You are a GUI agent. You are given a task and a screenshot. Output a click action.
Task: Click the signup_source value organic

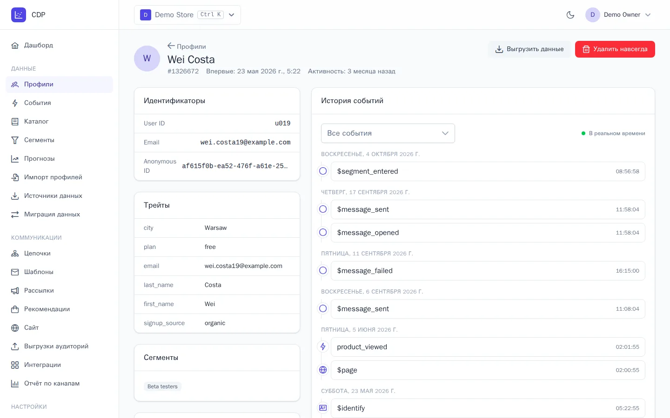215,323
